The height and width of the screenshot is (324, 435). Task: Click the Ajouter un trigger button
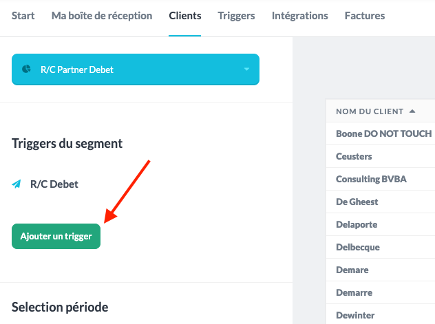click(x=56, y=236)
